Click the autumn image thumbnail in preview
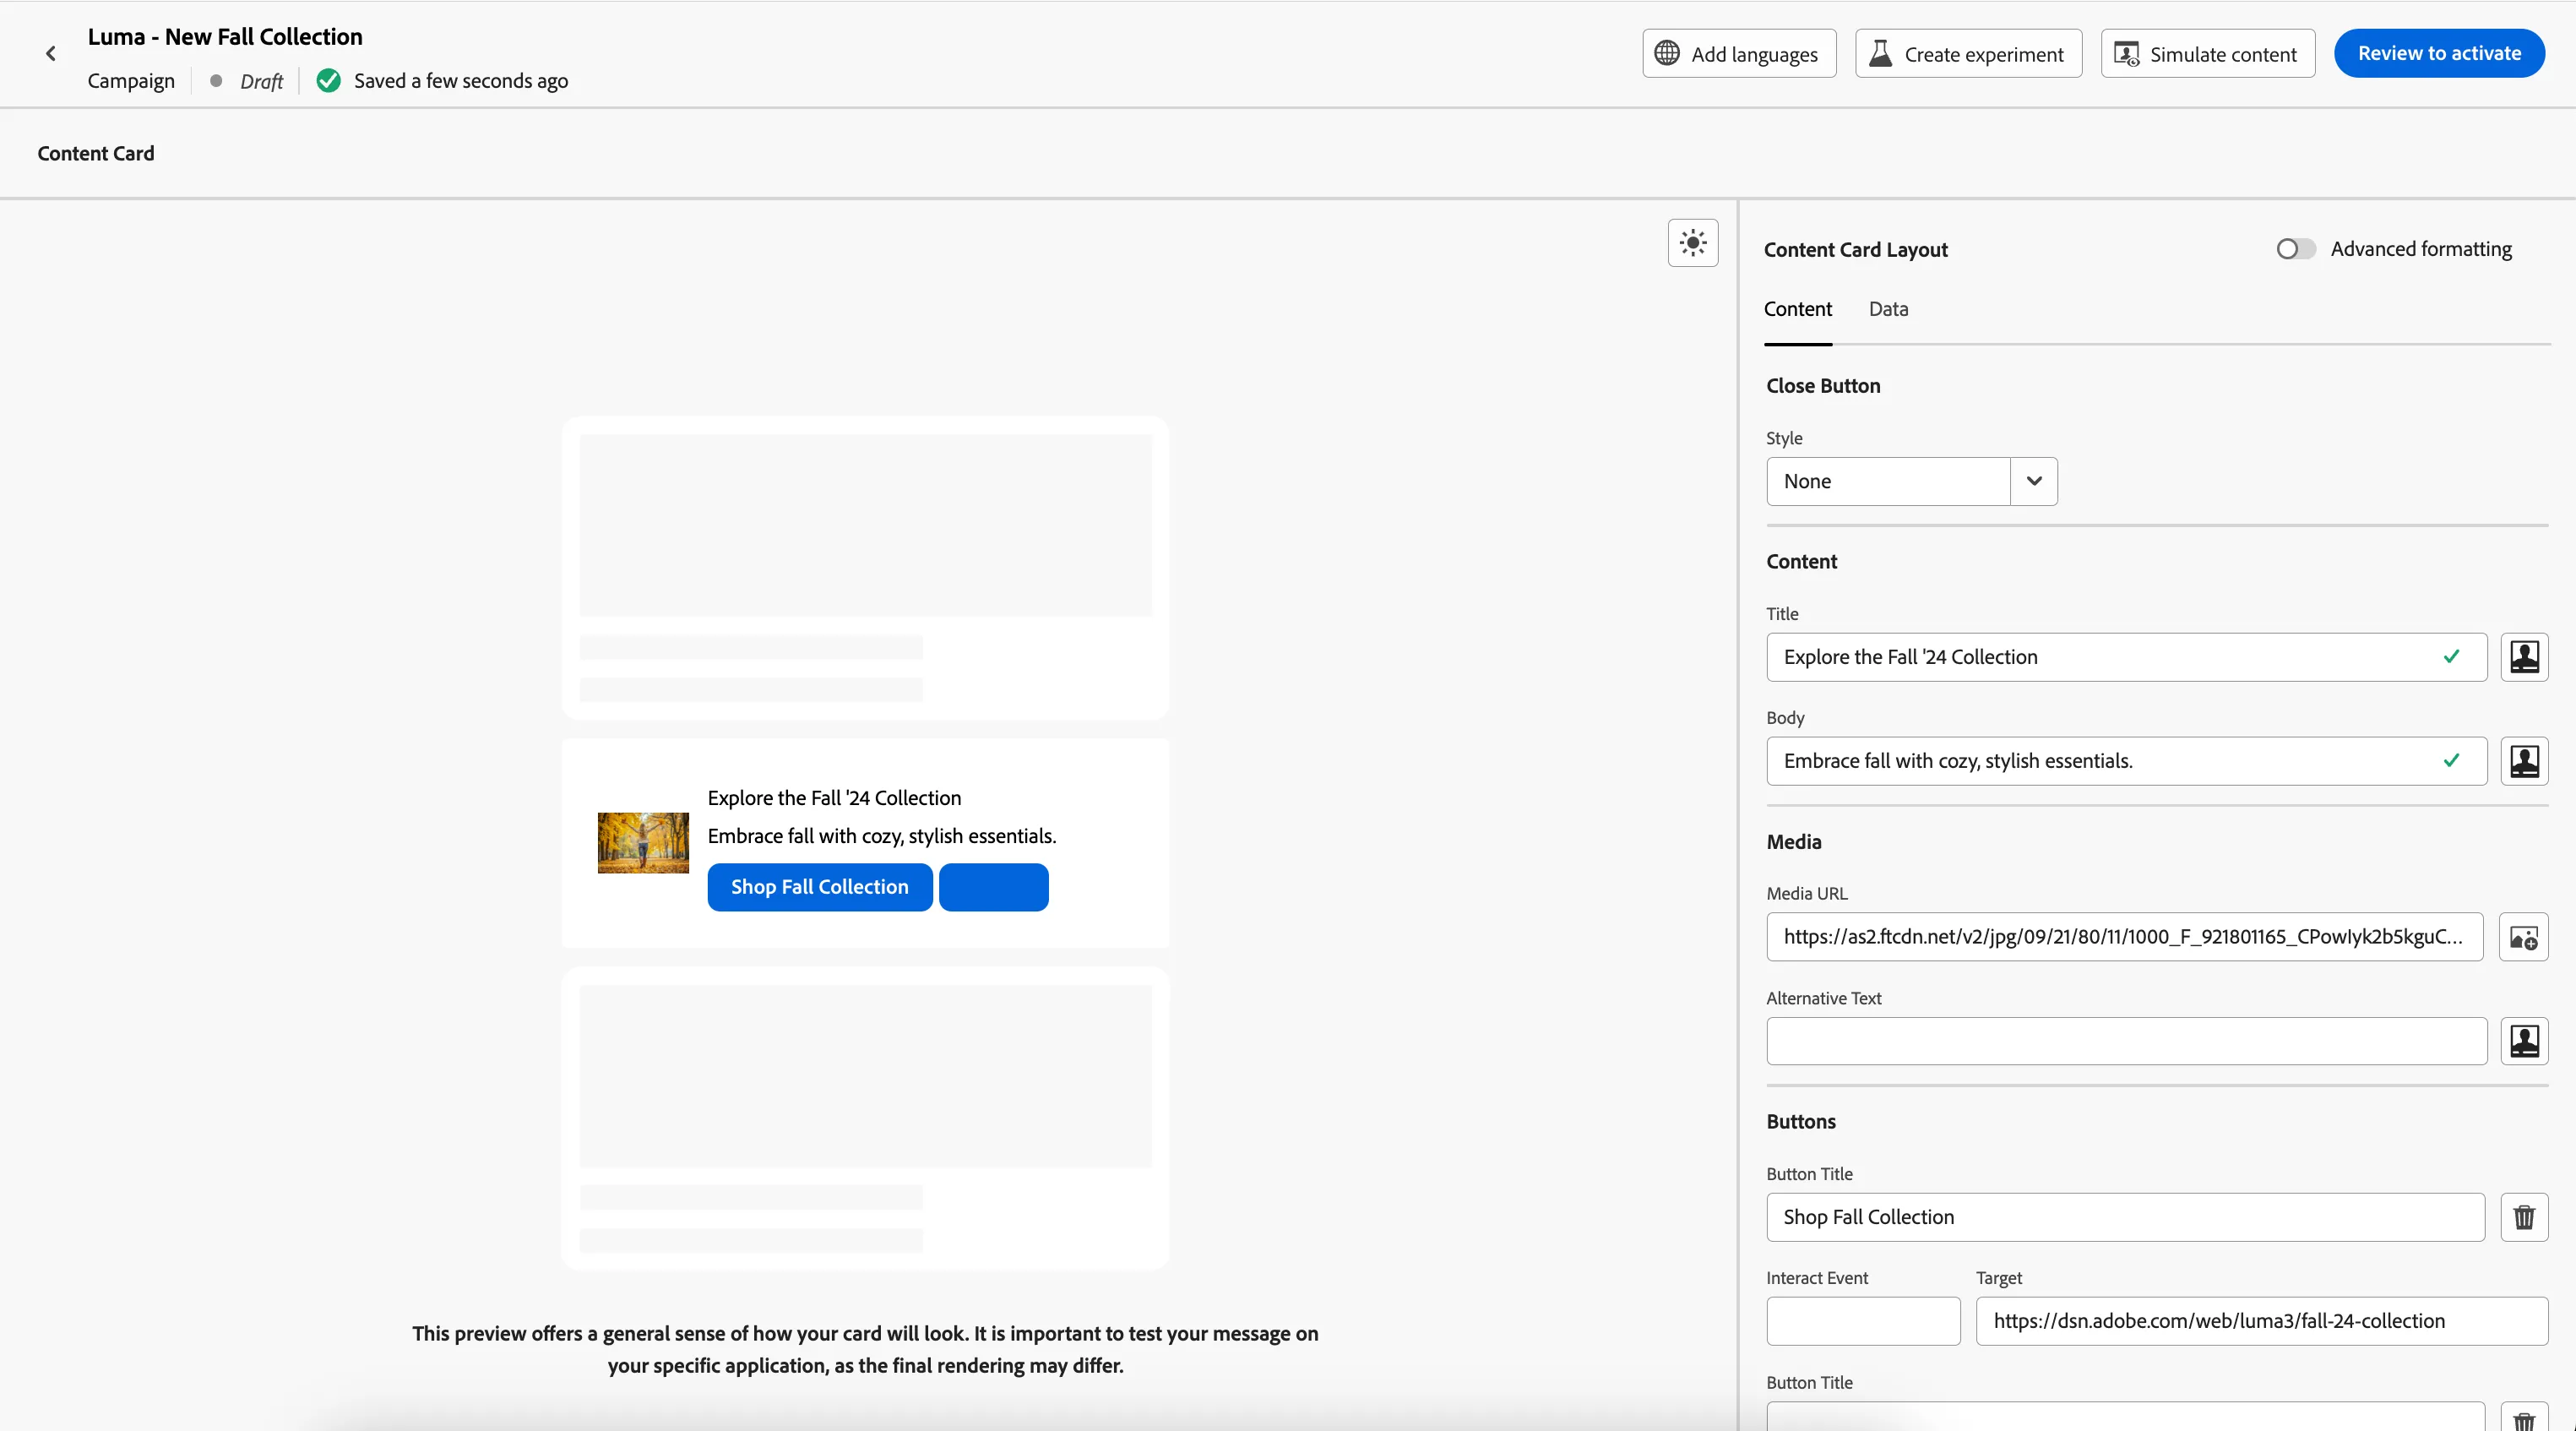This screenshot has height=1431, width=2576. click(x=643, y=842)
